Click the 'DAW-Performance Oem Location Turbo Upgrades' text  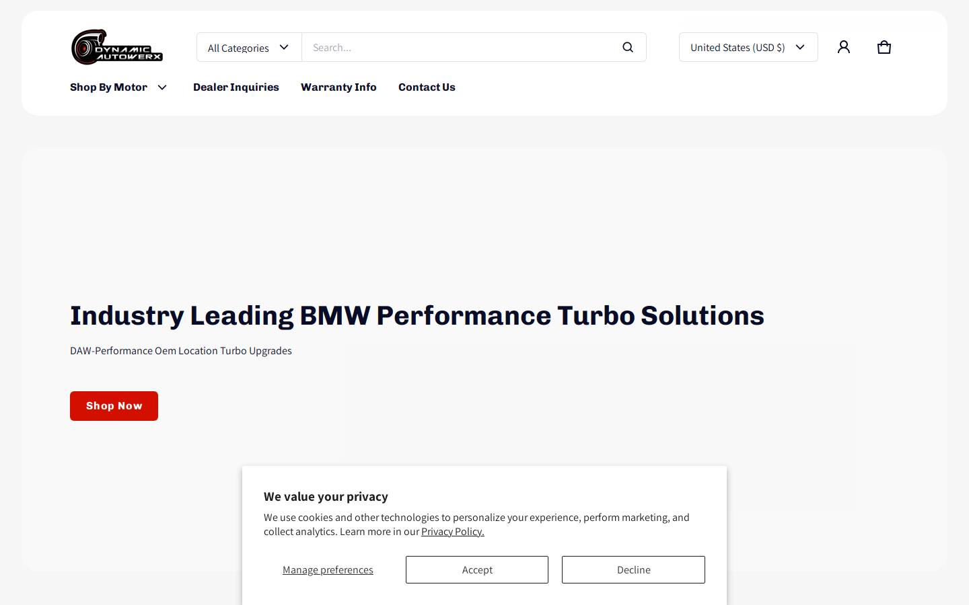(x=181, y=351)
